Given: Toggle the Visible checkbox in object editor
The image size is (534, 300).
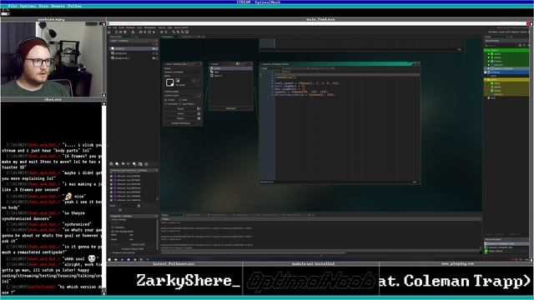Looking at the screenshot, I should [165, 100].
